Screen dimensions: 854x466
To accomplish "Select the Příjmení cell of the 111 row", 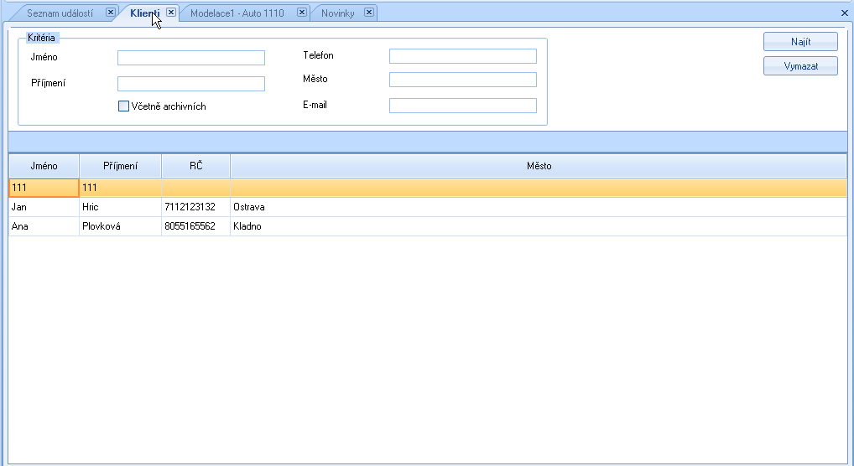I will point(120,188).
